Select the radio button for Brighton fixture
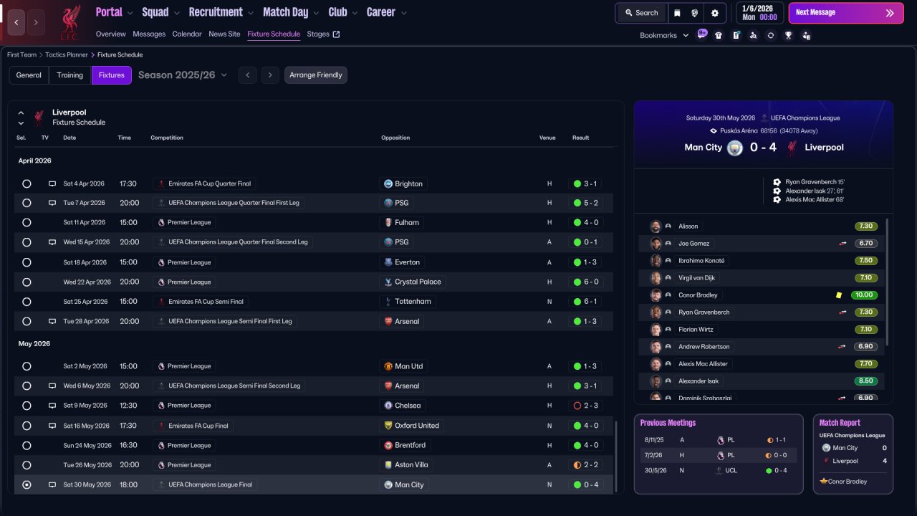 (x=27, y=183)
